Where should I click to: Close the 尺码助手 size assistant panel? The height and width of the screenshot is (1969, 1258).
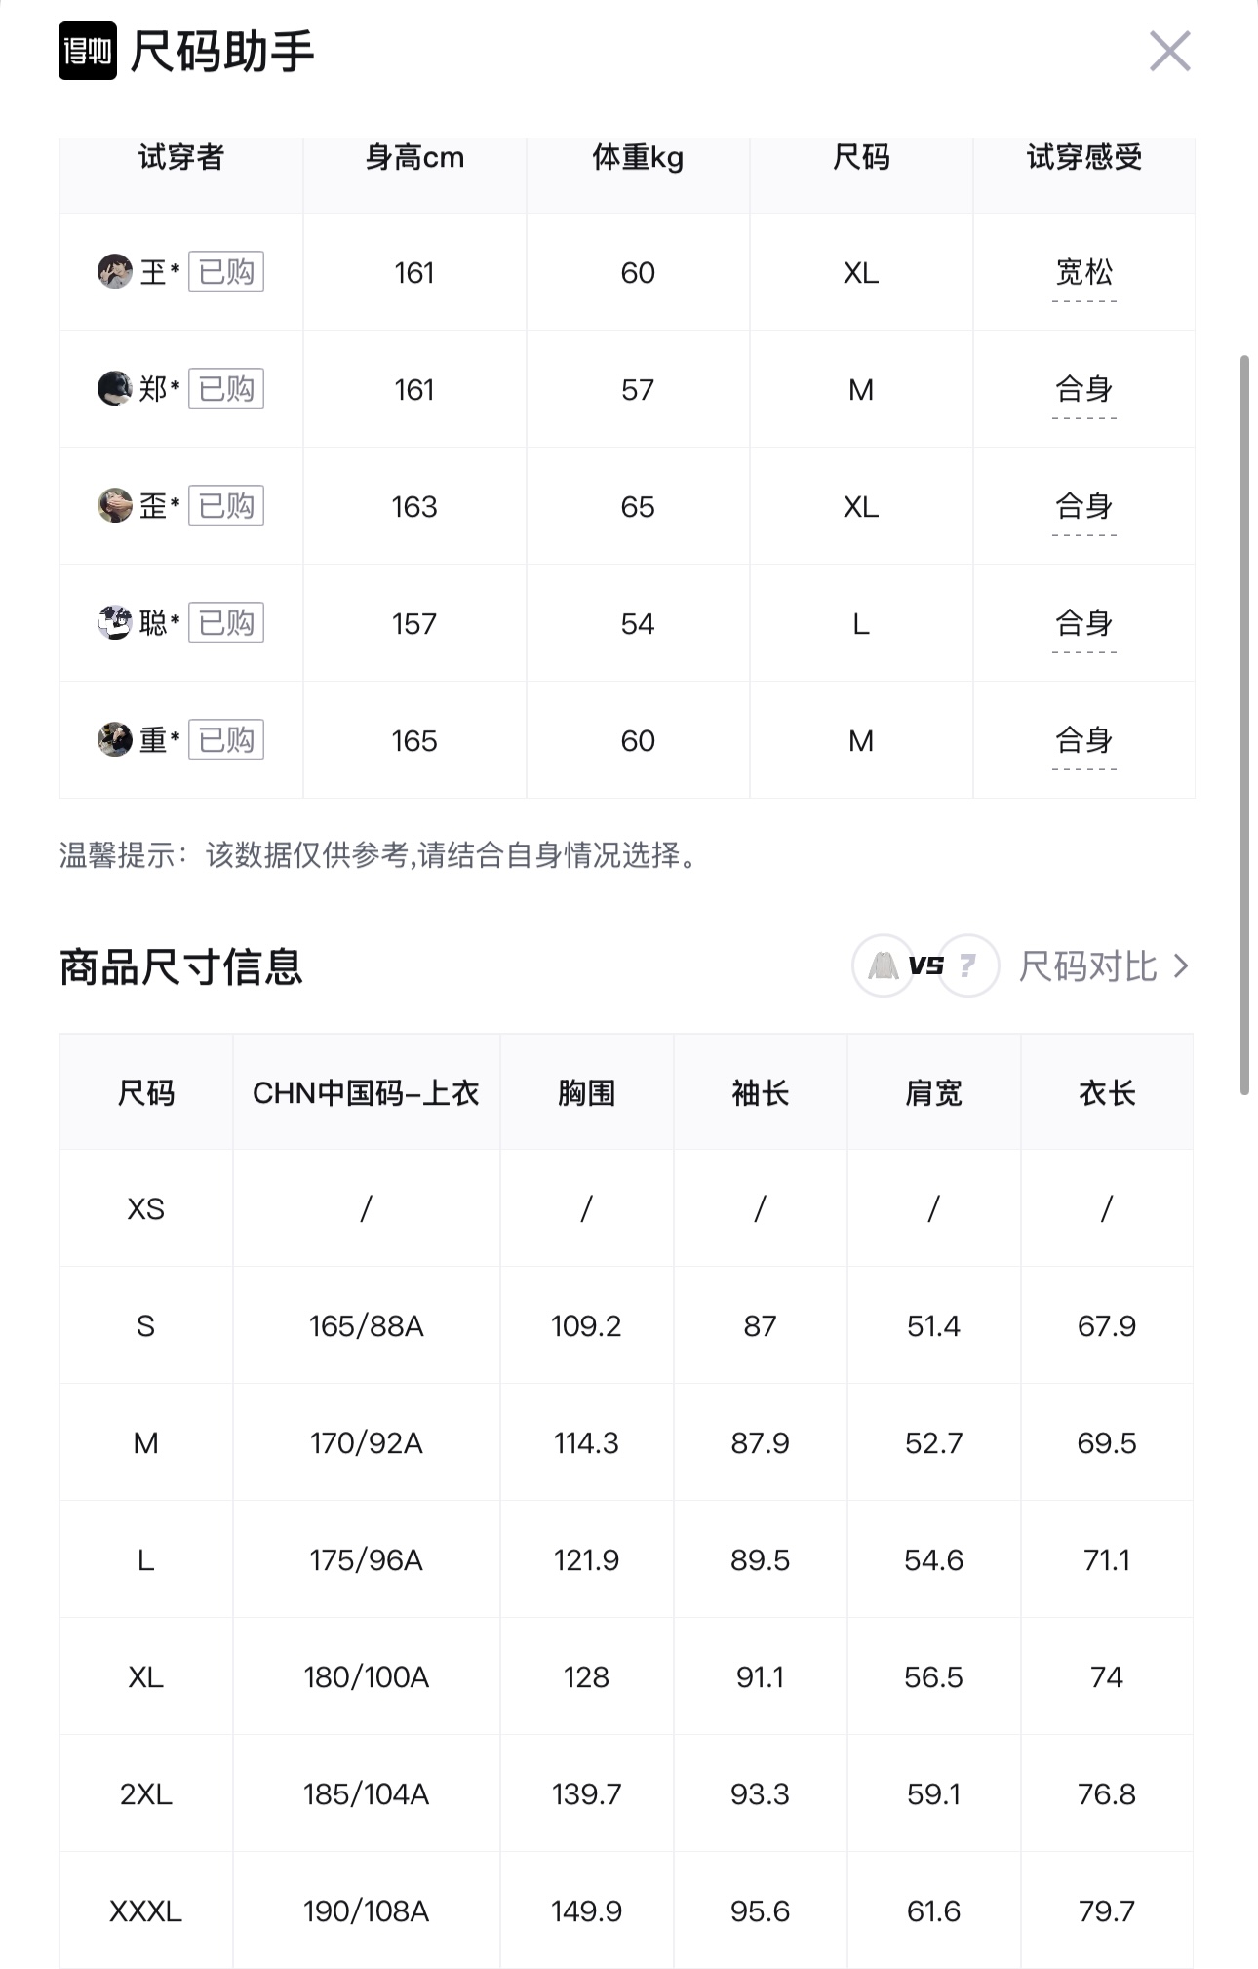pyautogui.click(x=1169, y=52)
